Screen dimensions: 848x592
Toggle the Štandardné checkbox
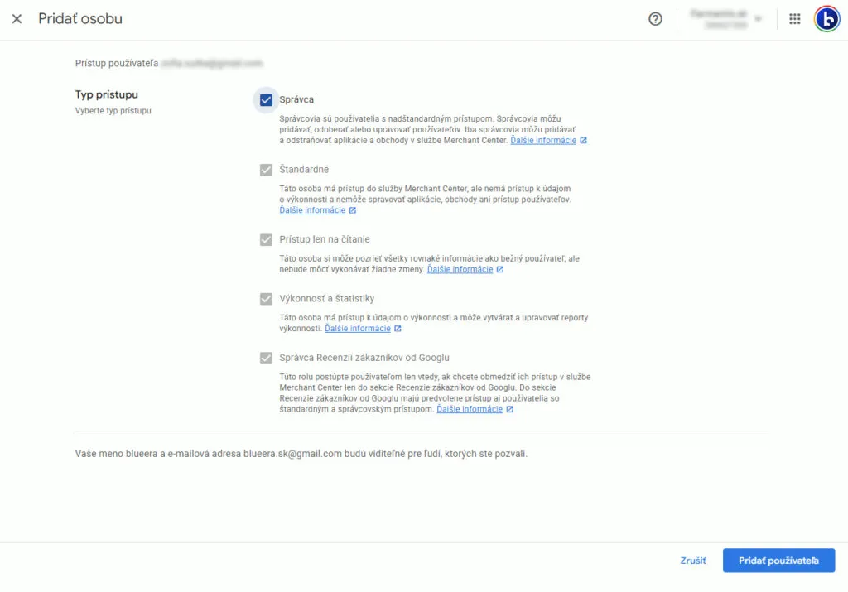coord(266,170)
